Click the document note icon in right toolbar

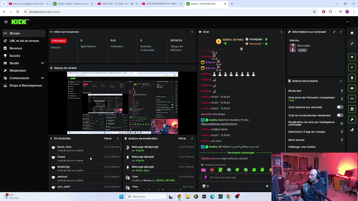click(x=352, y=78)
